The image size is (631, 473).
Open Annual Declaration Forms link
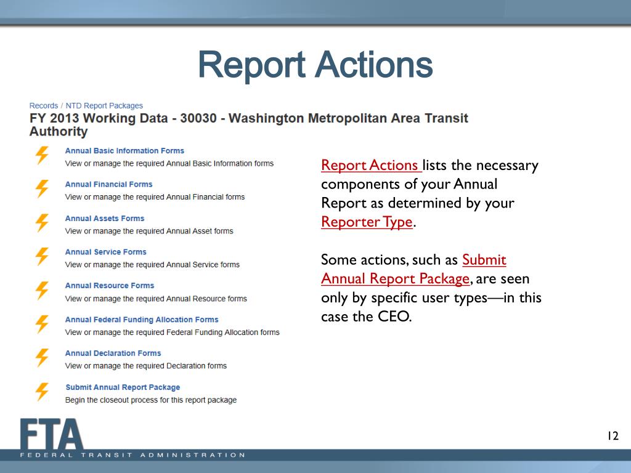113,353
